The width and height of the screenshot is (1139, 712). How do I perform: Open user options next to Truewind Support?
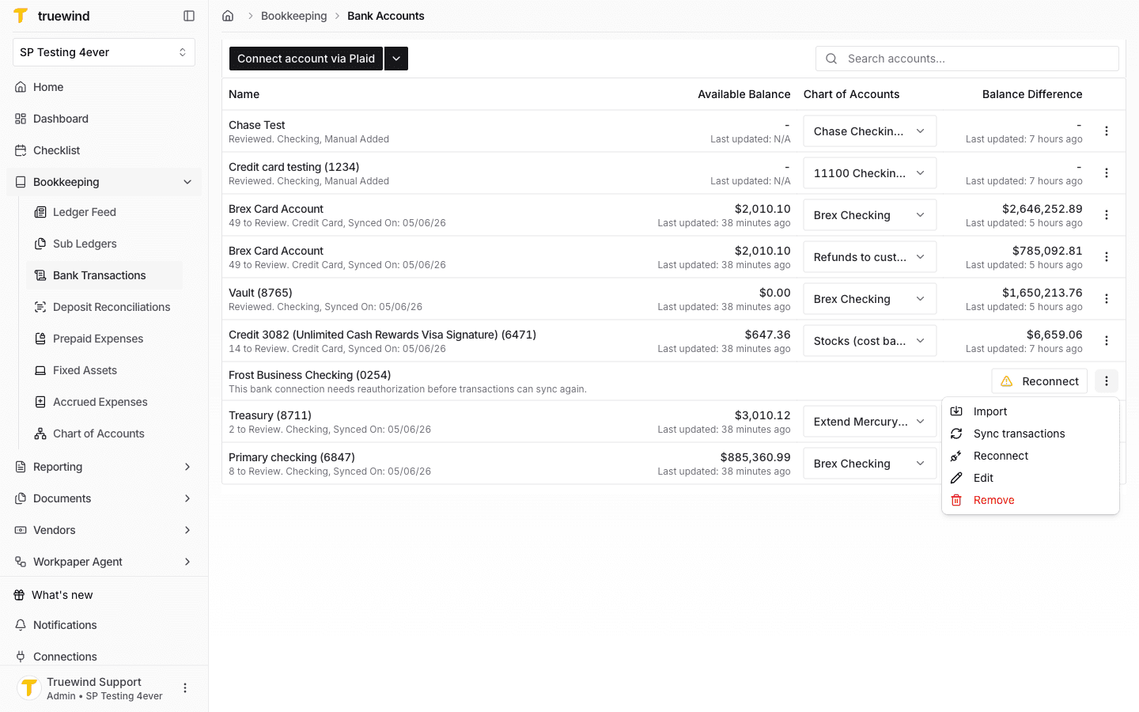[185, 688]
